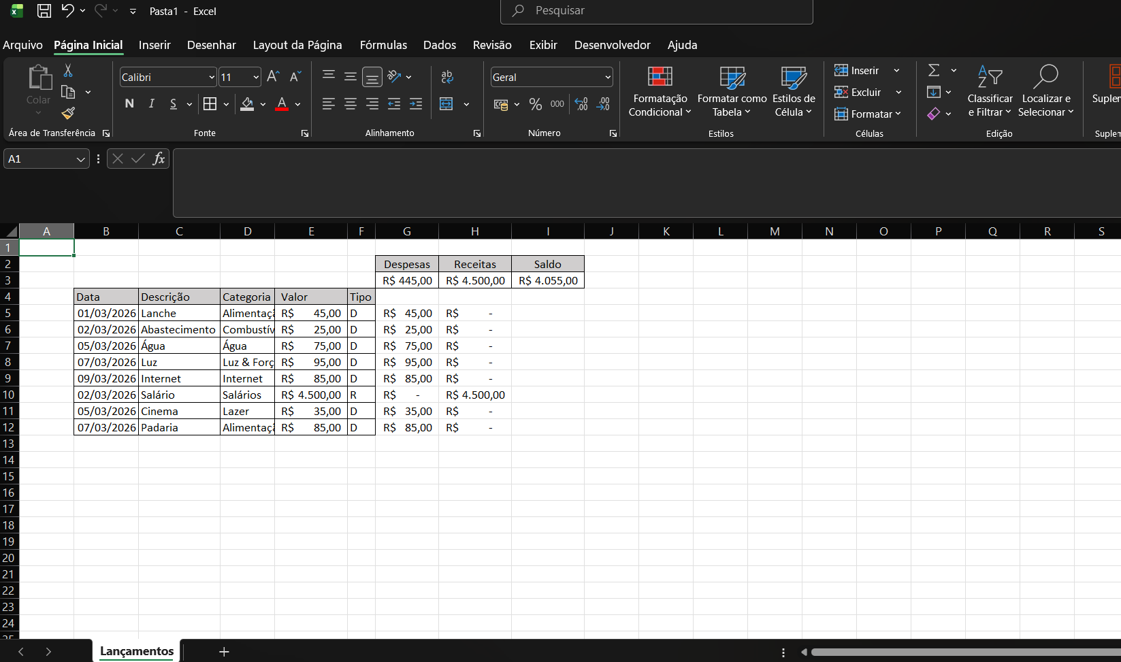The height and width of the screenshot is (662, 1121).
Task: Open the Fórmulas ribbon tab
Action: [383, 45]
